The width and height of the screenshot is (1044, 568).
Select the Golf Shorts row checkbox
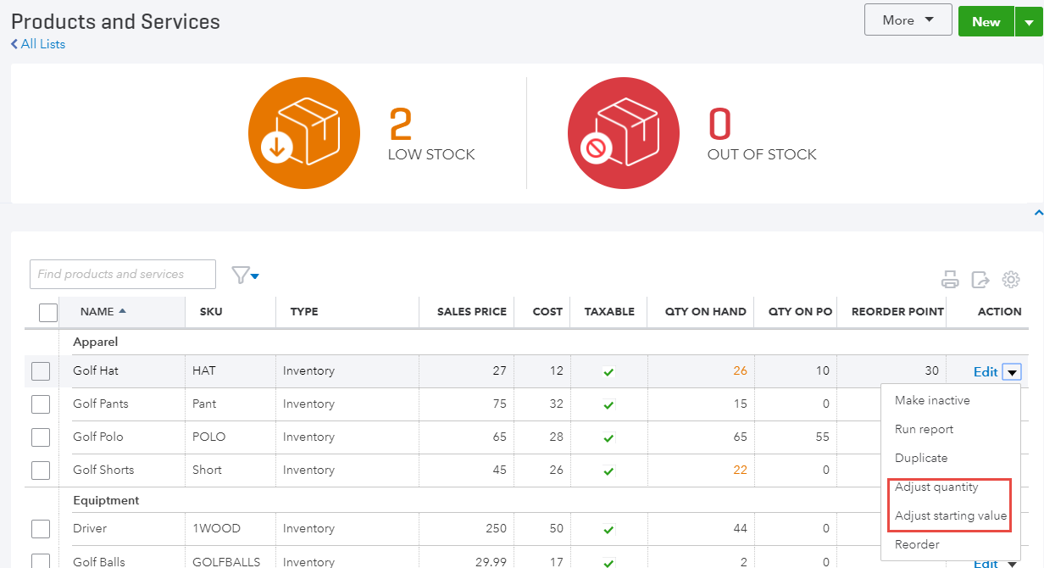coord(41,471)
